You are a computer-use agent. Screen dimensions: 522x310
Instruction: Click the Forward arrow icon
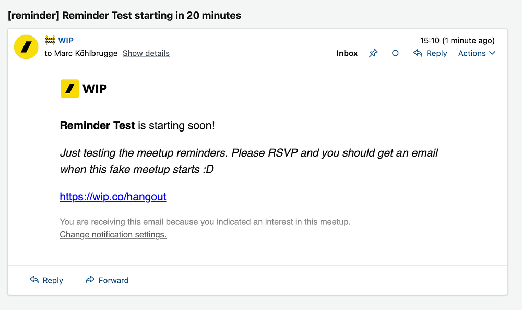point(90,280)
